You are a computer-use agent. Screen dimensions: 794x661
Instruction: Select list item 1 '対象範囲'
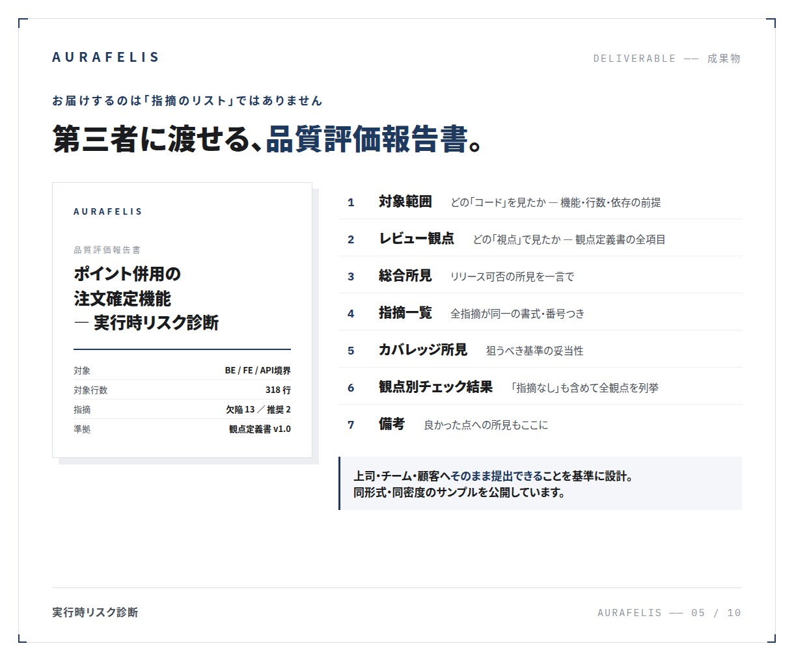pos(540,202)
